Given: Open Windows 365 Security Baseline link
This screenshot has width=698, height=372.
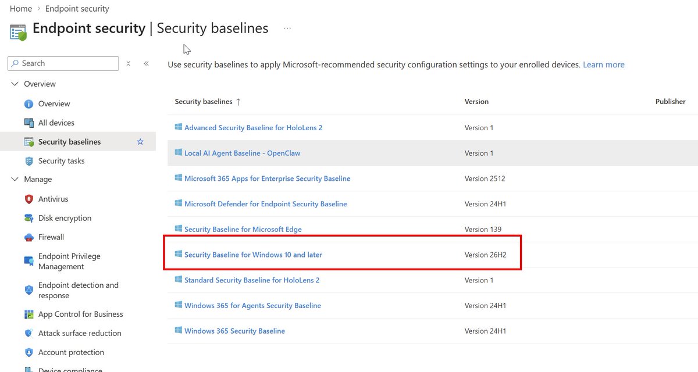Looking at the screenshot, I should click(x=234, y=331).
